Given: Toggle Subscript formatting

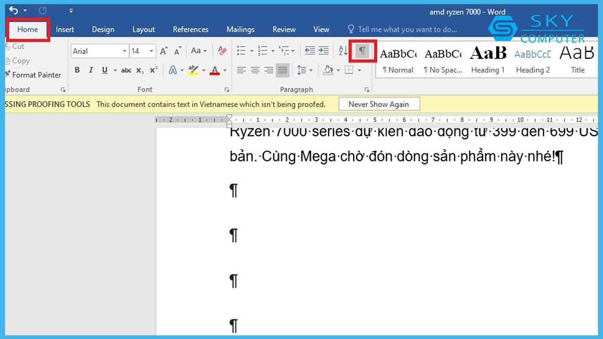Looking at the screenshot, I should (x=140, y=70).
